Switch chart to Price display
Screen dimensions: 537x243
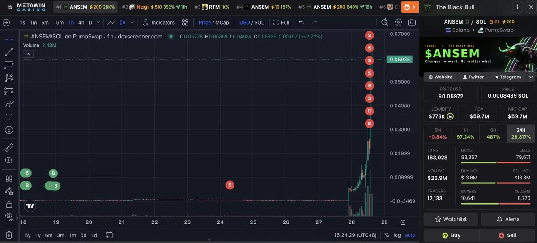coord(205,22)
